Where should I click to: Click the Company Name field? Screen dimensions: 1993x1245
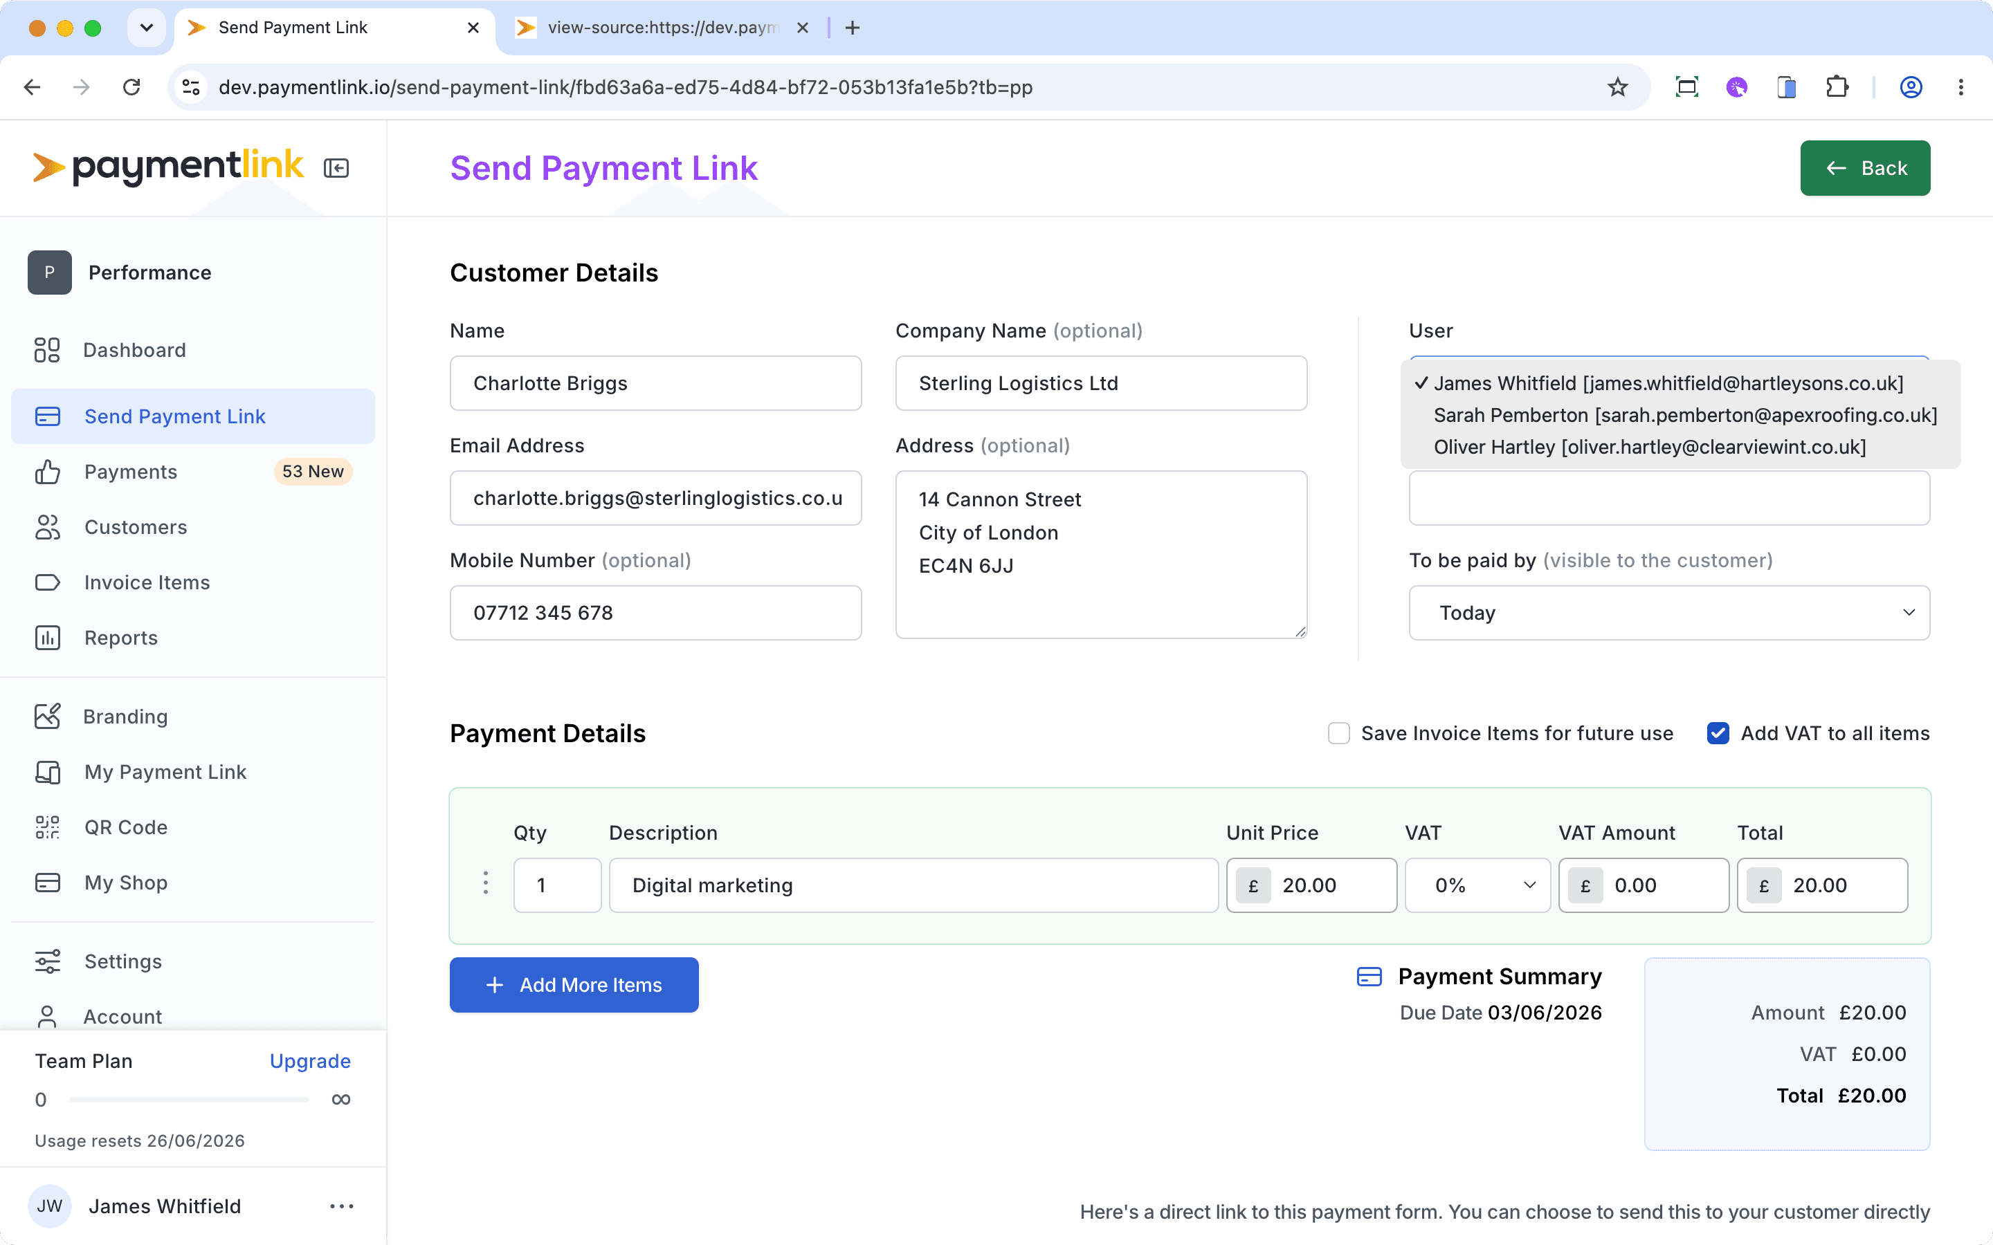tap(1101, 383)
